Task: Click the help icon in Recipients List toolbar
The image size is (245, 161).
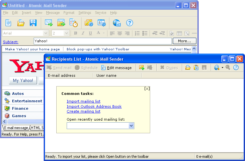Action: click(x=236, y=67)
